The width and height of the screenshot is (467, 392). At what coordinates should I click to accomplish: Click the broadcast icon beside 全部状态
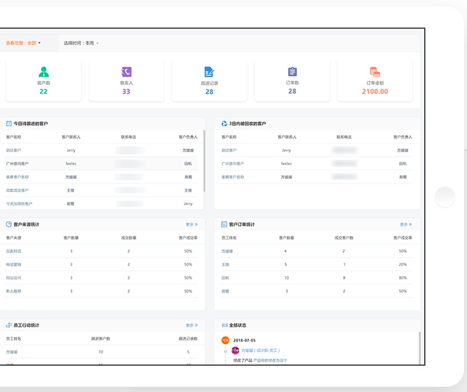tap(225, 325)
